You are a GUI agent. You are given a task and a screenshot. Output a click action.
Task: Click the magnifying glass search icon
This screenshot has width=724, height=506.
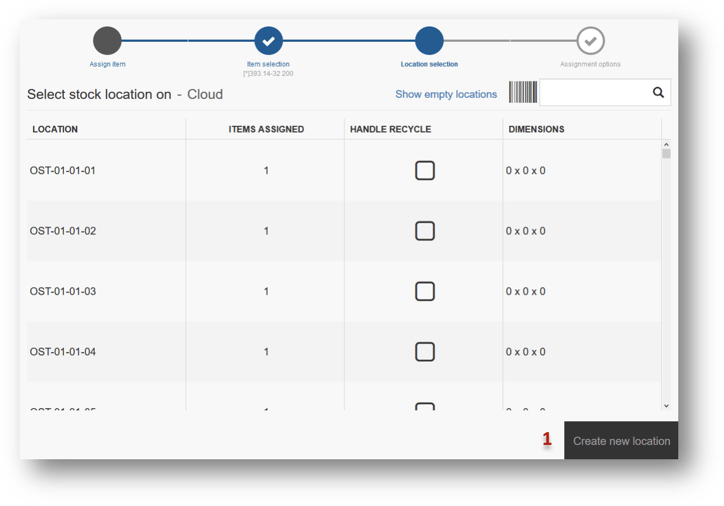[x=658, y=92]
